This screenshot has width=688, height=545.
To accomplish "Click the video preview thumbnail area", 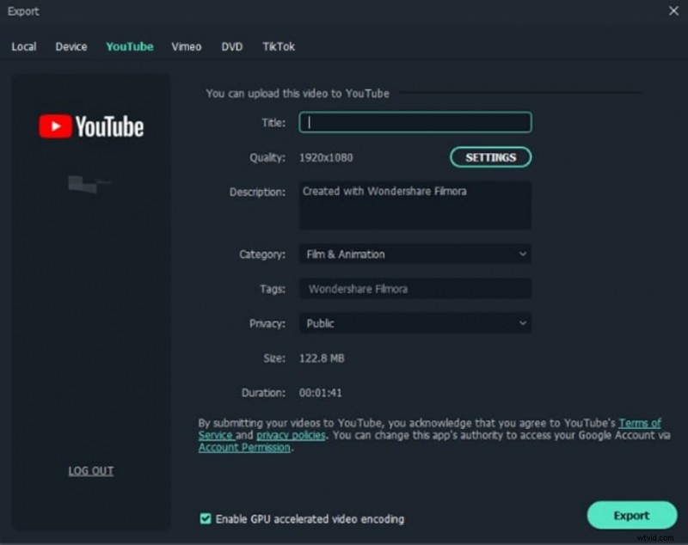I will point(89,185).
